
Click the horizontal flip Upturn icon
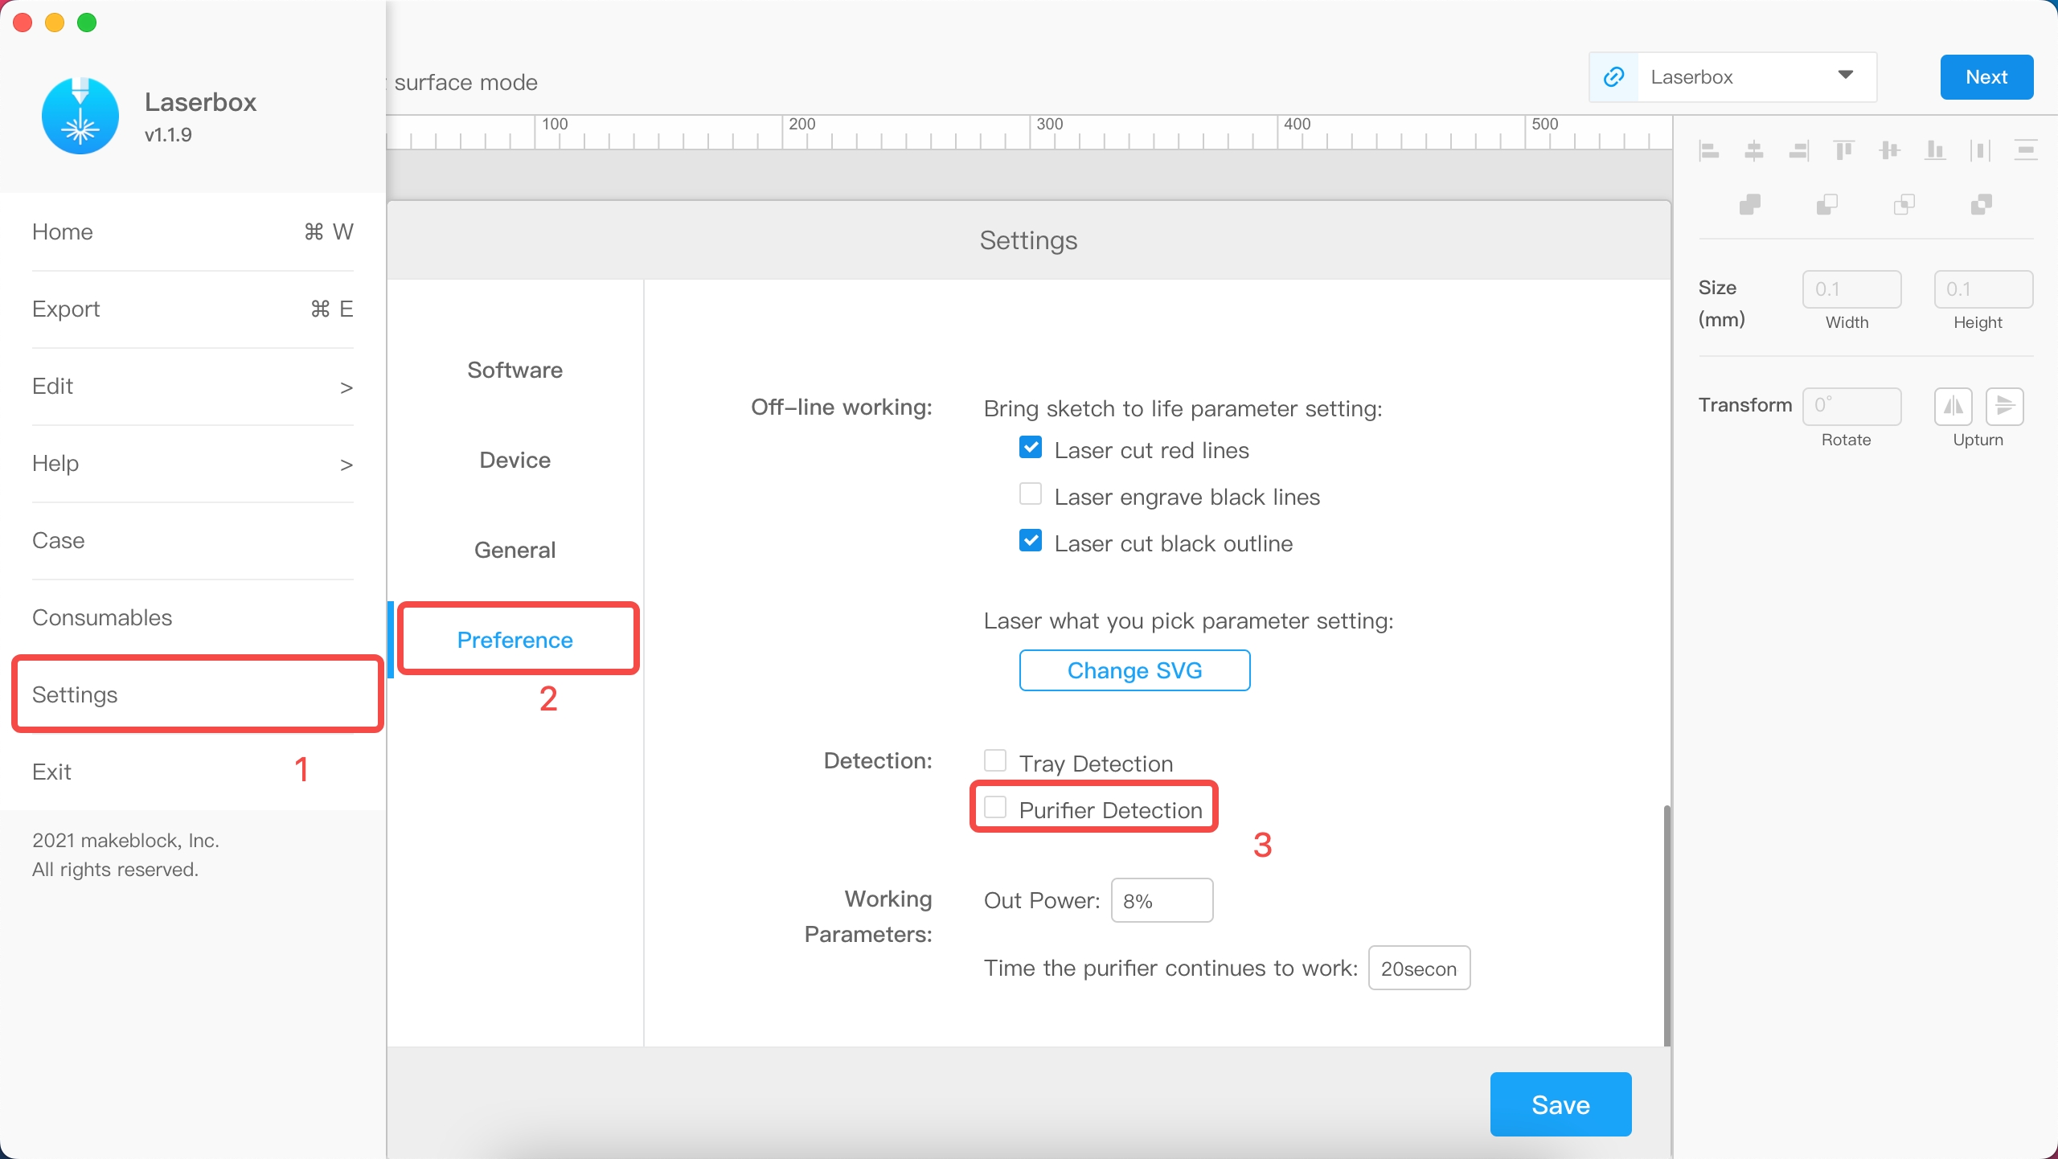coord(1953,406)
